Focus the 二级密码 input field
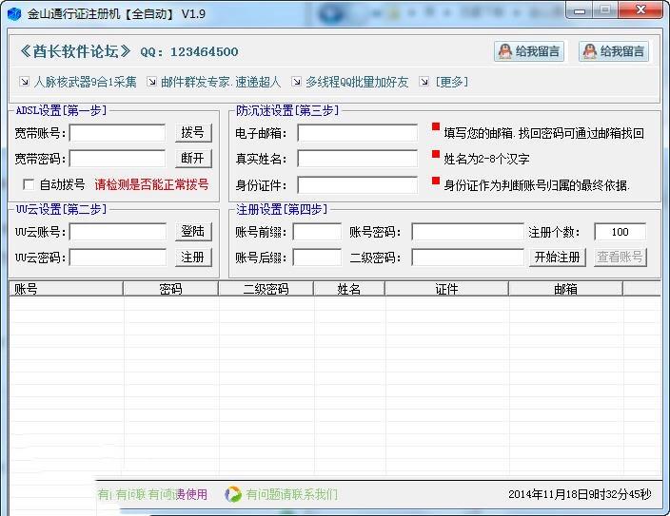 click(x=467, y=258)
